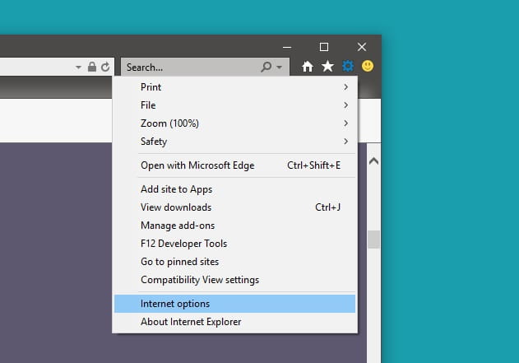Select the Print menu entry
Image resolution: width=519 pixels, height=363 pixels.
(x=235, y=87)
